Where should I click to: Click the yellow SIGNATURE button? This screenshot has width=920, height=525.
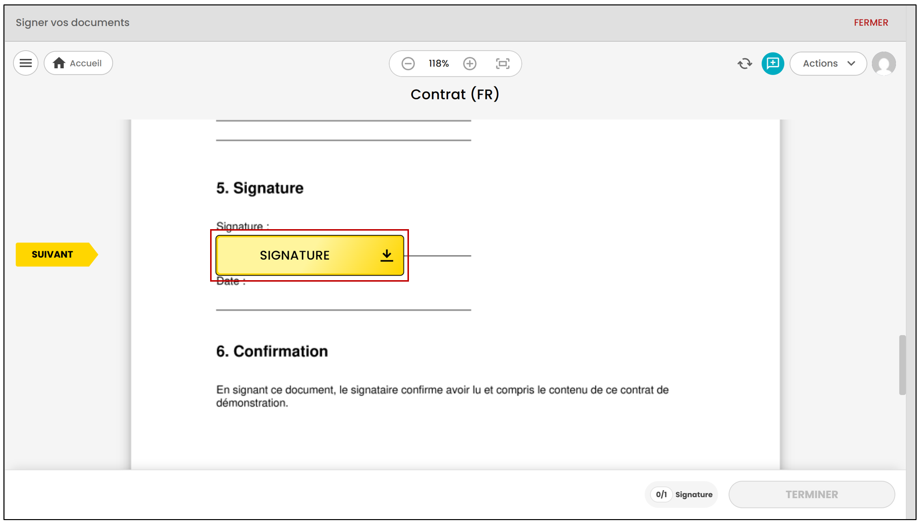[x=310, y=256]
